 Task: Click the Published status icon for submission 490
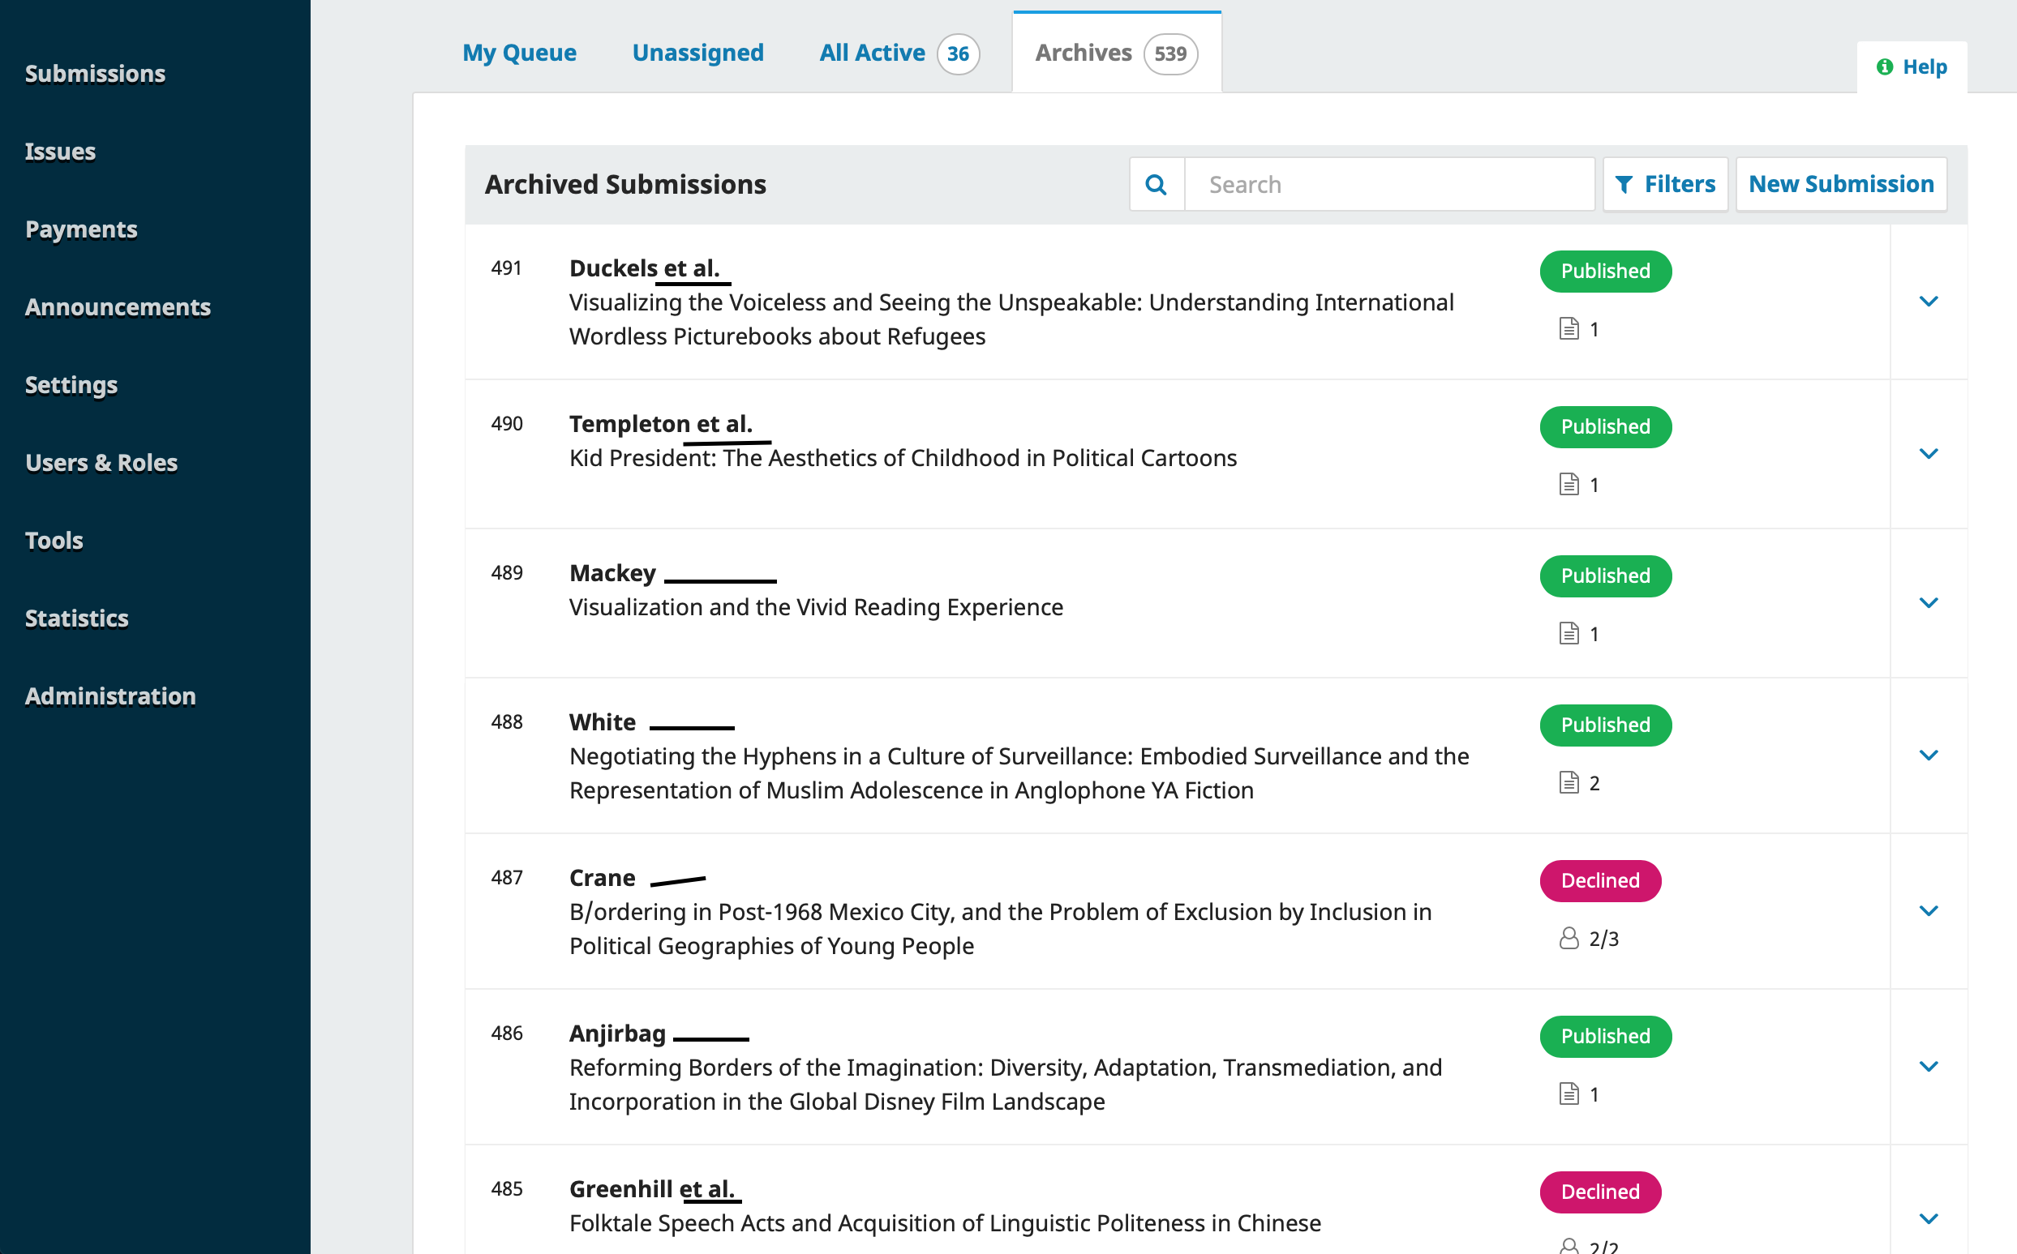coord(1605,426)
